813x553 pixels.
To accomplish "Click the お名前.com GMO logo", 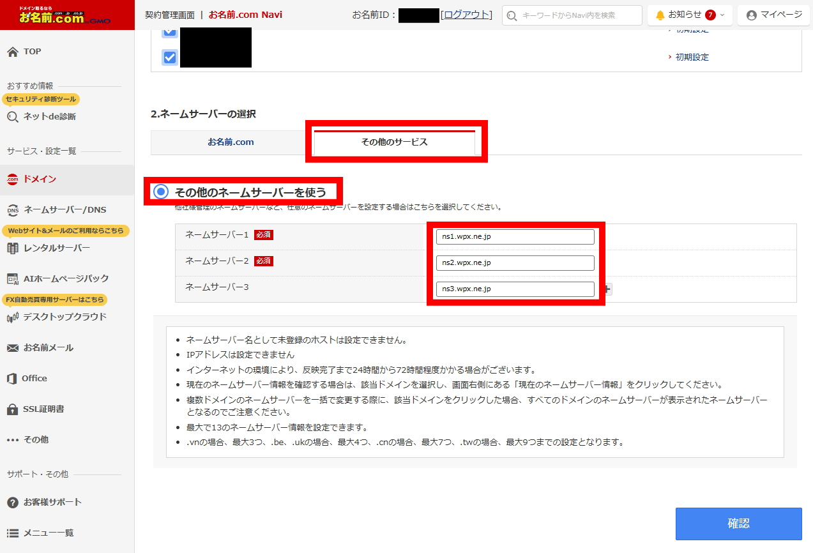I will point(64,15).
